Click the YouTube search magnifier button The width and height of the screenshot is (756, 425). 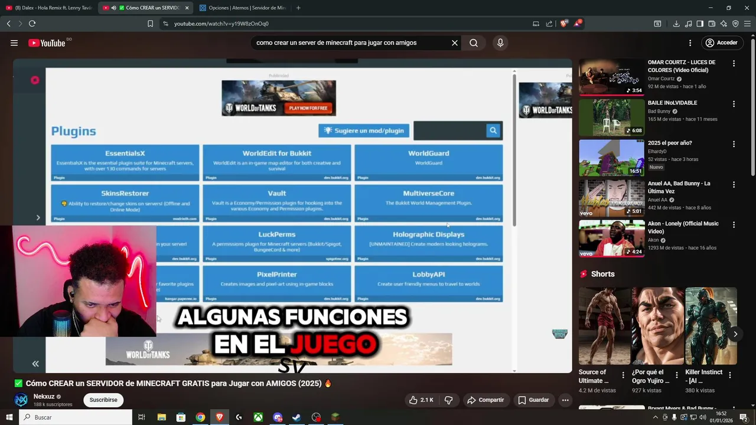pyautogui.click(x=474, y=43)
